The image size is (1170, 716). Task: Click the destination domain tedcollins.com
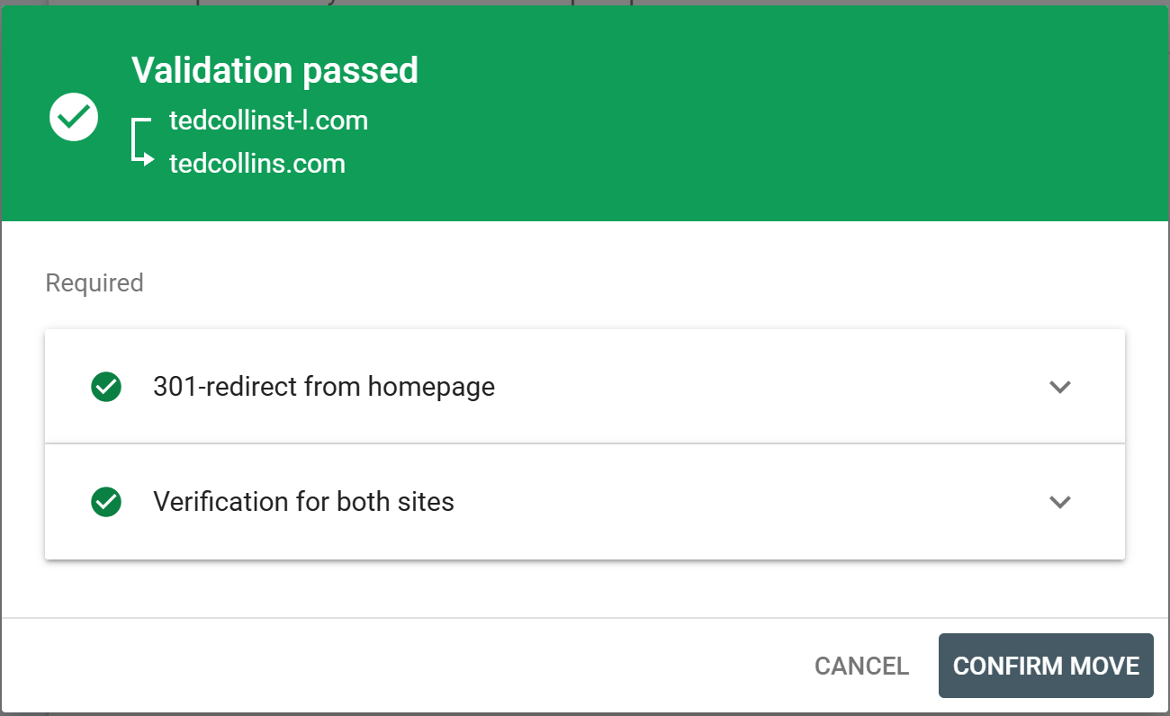coord(257,164)
